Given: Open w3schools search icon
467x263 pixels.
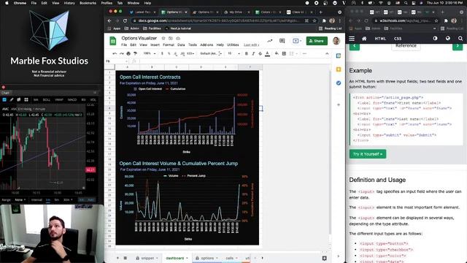Looking at the screenshot, I should [460, 39].
